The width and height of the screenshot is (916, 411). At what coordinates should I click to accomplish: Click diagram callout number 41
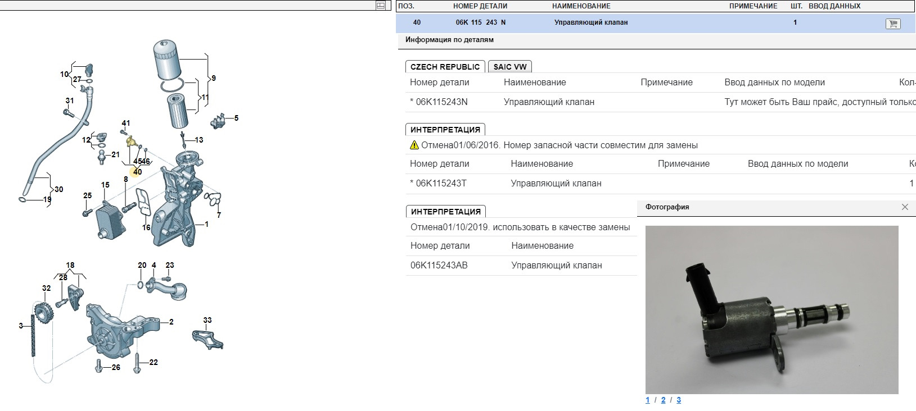point(126,124)
